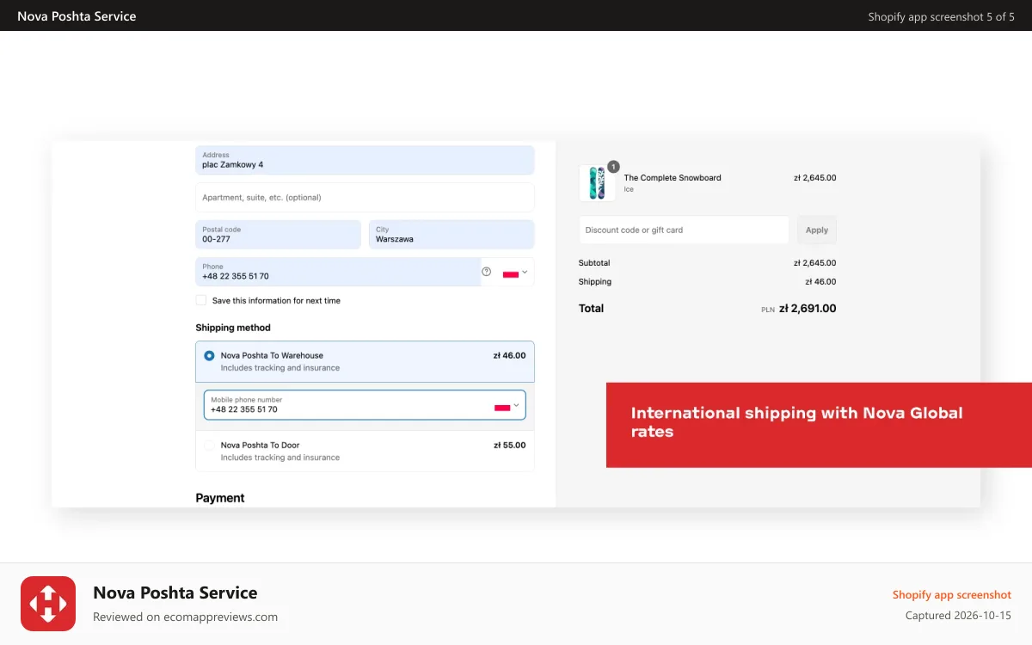Click the Mobile phone number input field
Image resolution: width=1032 pixels, height=645 pixels.
pos(365,405)
